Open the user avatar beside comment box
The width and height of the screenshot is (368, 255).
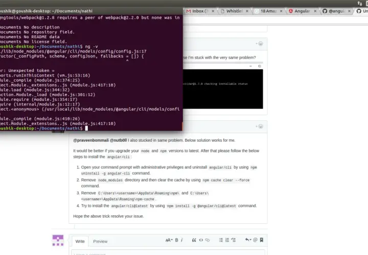click(58, 241)
